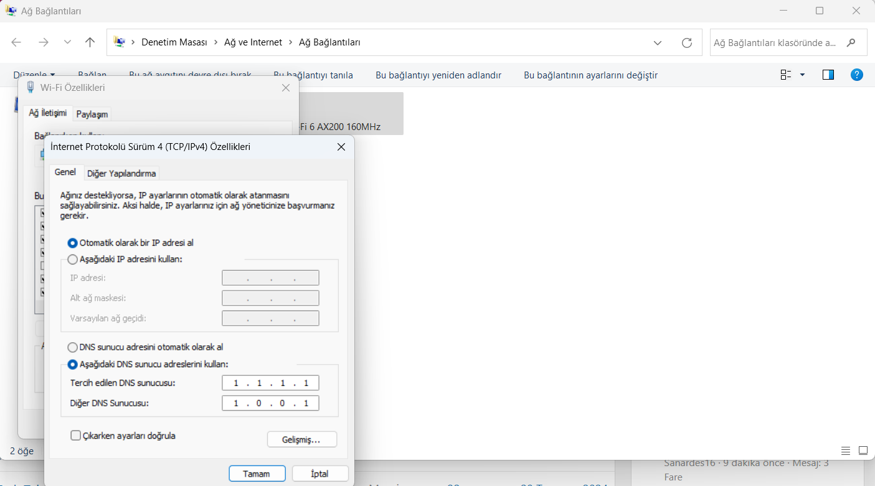Select Aşağıdaki DNS sunucu adreslerini kullan
The height and width of the screenshot is (486, 875).
(x=148, y=364)
